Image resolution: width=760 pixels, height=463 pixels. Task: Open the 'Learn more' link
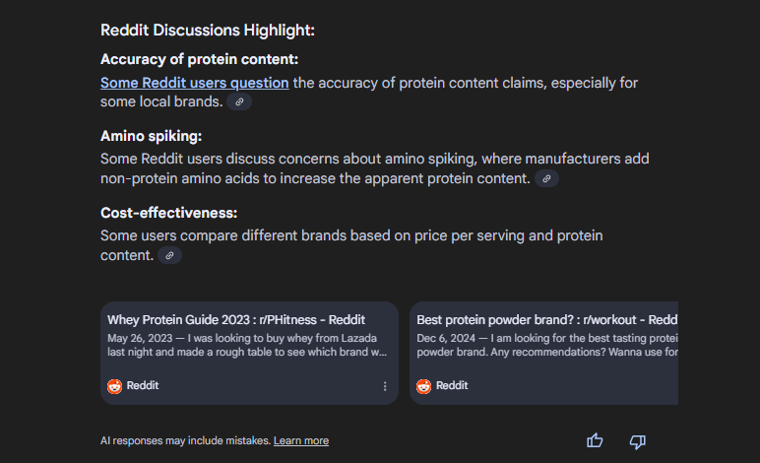301,440
